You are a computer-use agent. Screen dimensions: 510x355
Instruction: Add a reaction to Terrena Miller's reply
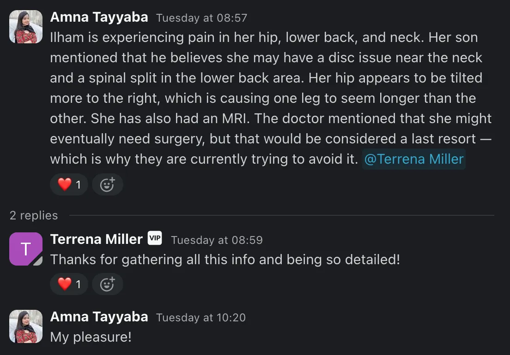(107, 284)
